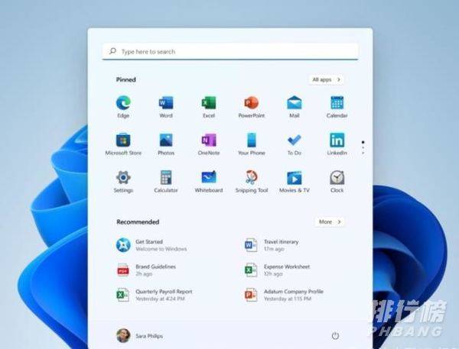
Task: Click the Sara Philips account name
Action: point(149,336)
